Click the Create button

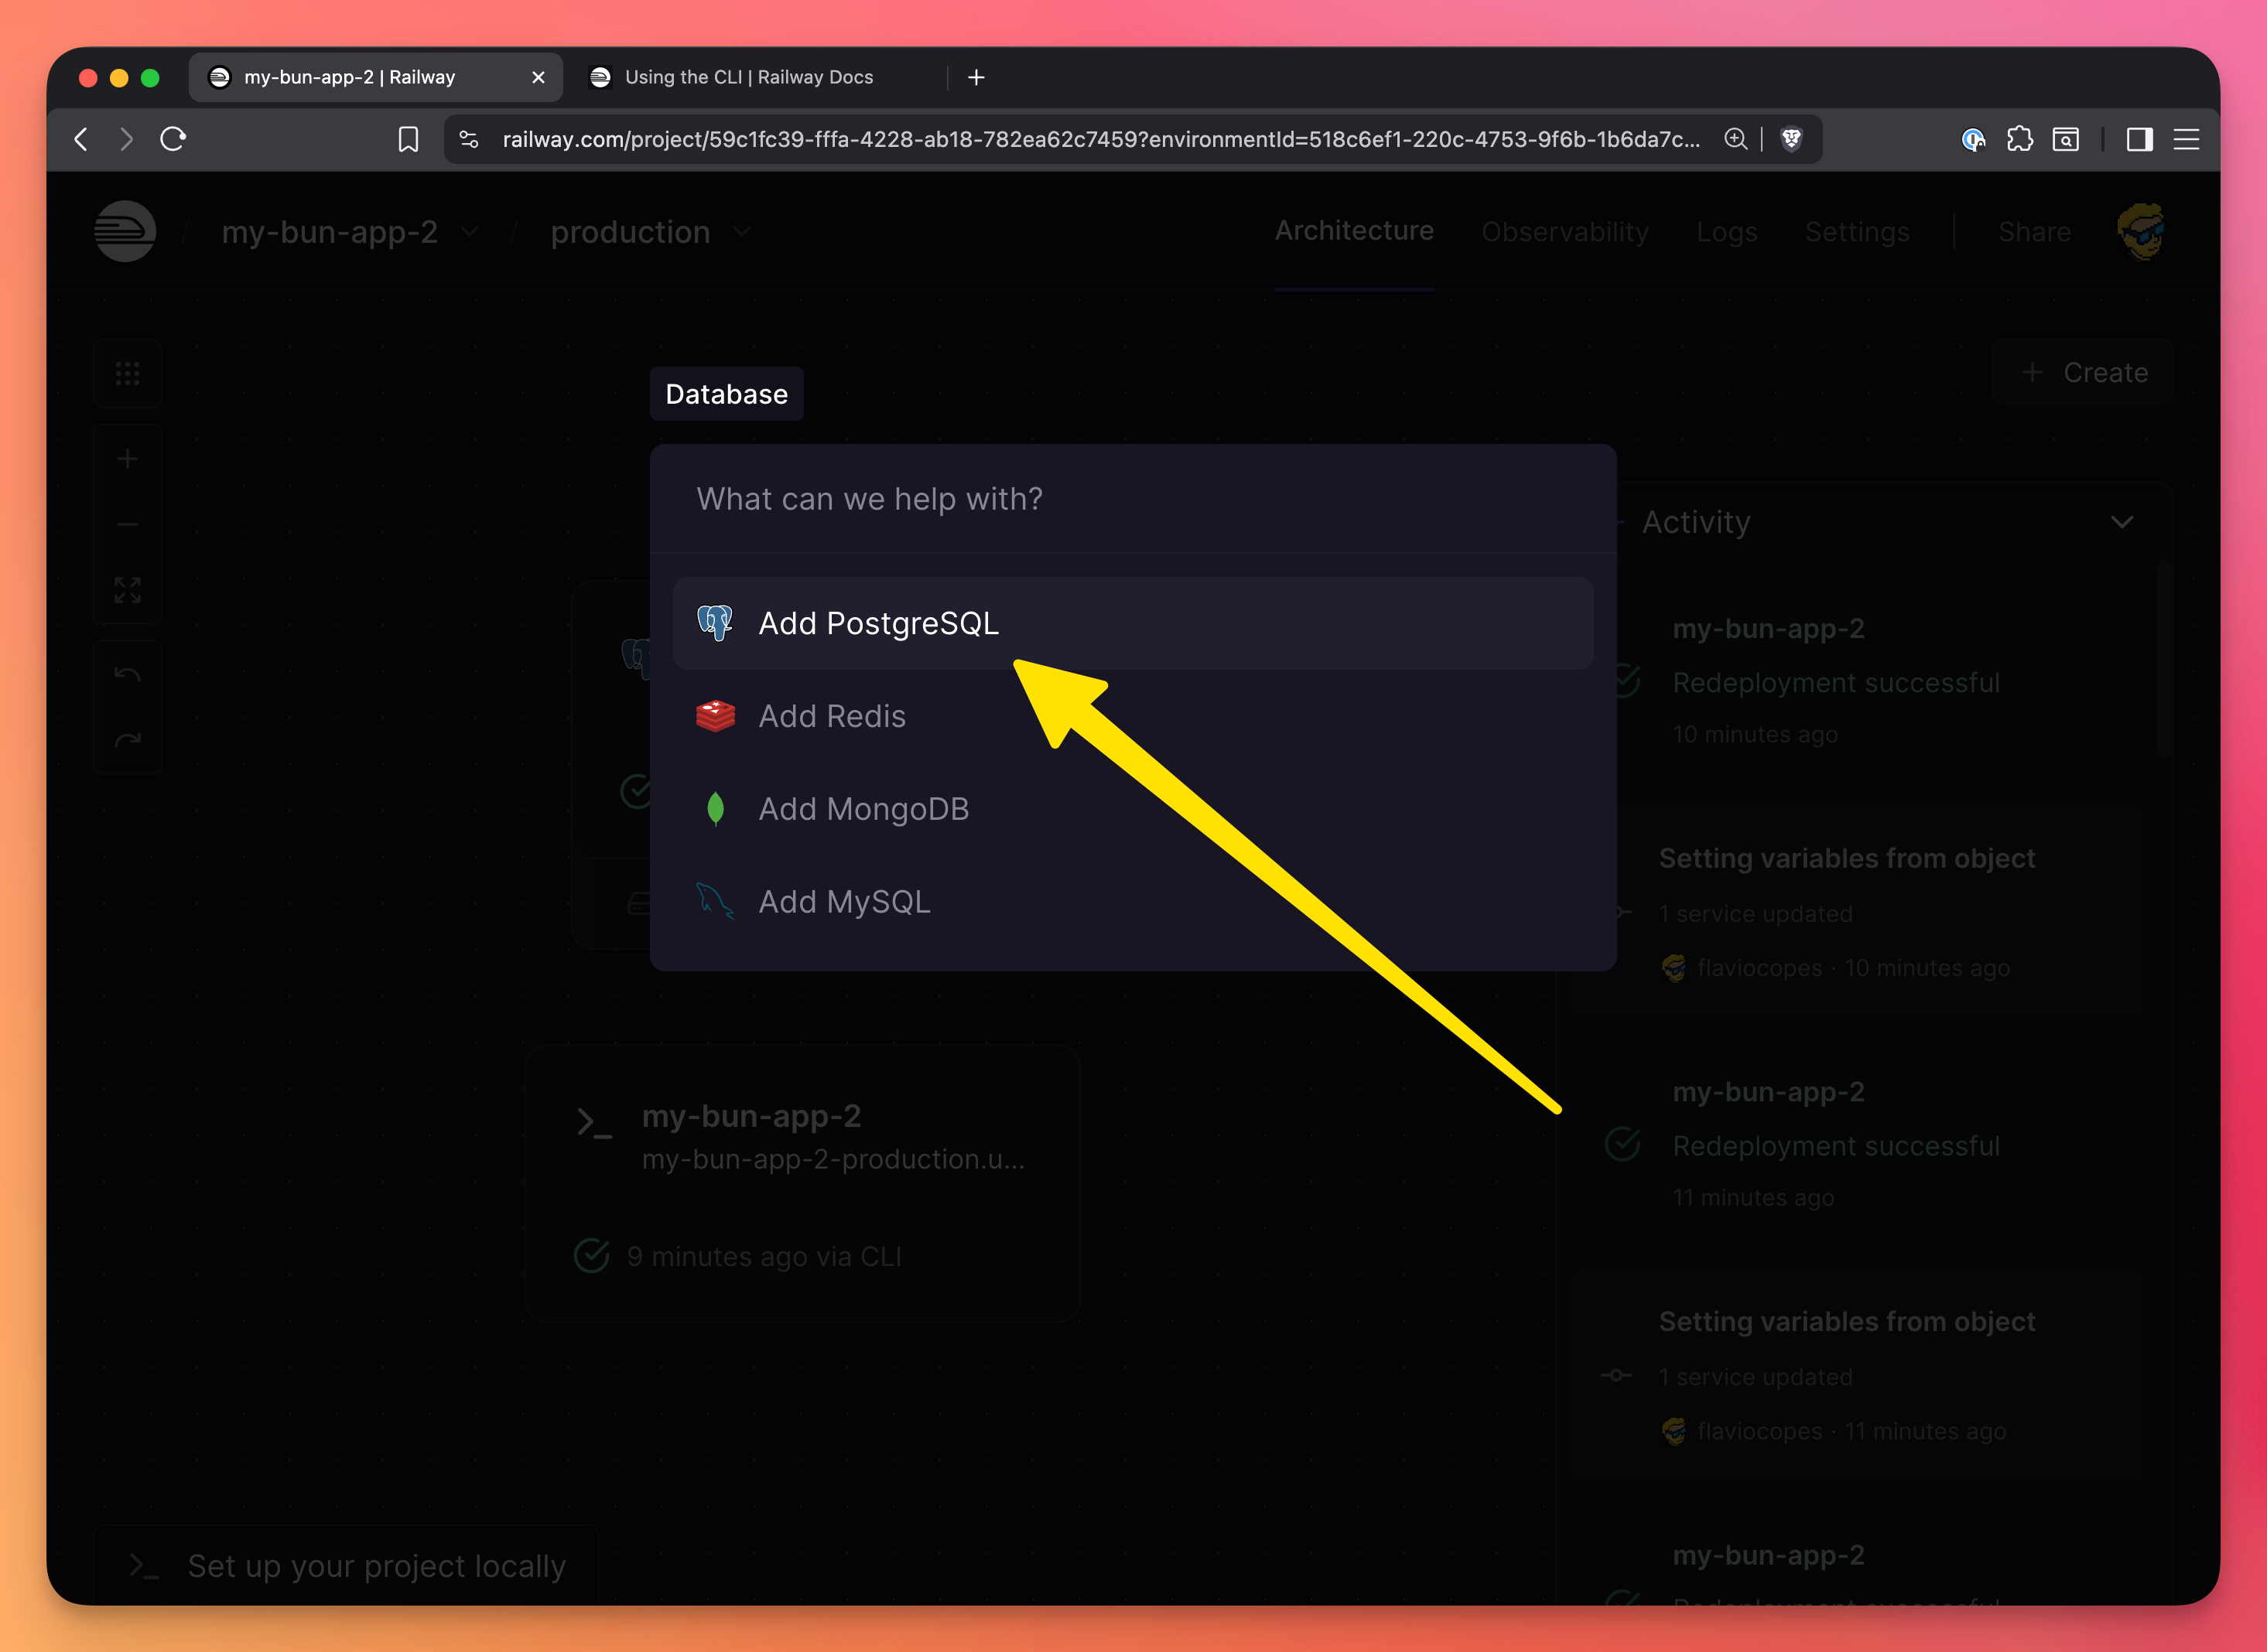pyautogui.click(x=2083, y=373)
